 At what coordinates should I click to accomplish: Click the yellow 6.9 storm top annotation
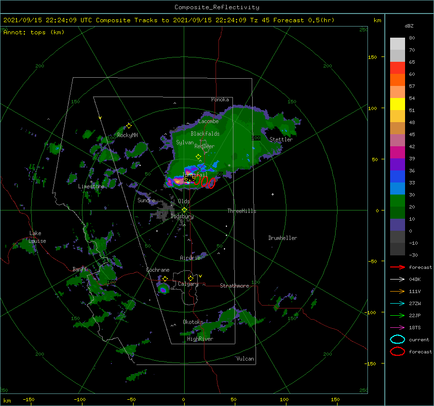click(x=190, y=179)
